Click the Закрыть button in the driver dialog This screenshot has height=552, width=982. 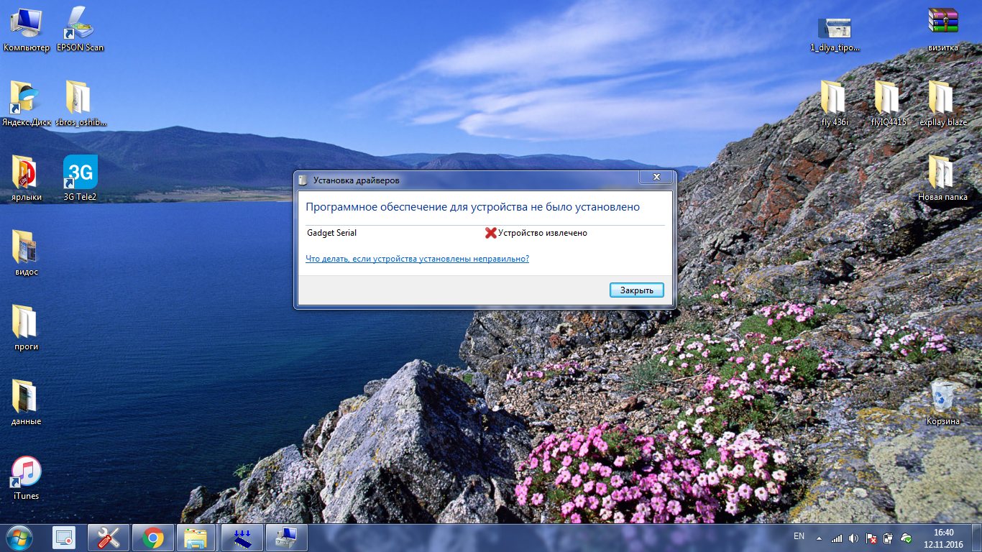(636, 290)
